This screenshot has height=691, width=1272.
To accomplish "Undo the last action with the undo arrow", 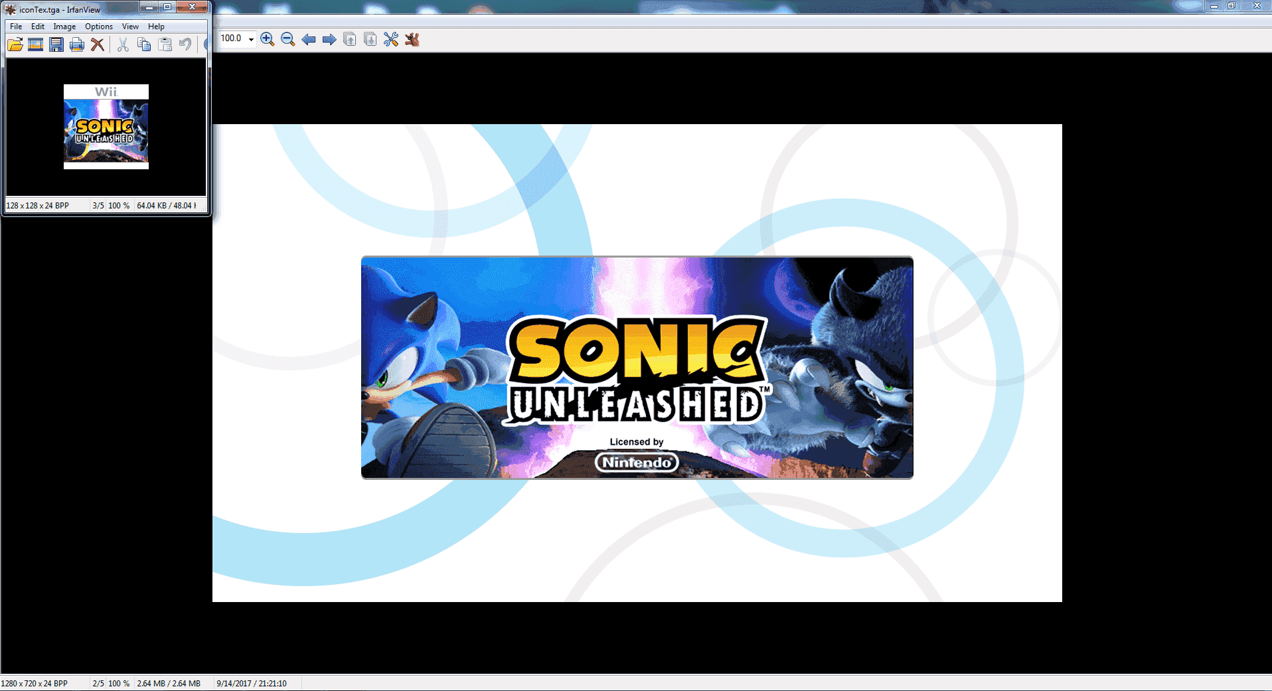I will [x=185, y=44].
